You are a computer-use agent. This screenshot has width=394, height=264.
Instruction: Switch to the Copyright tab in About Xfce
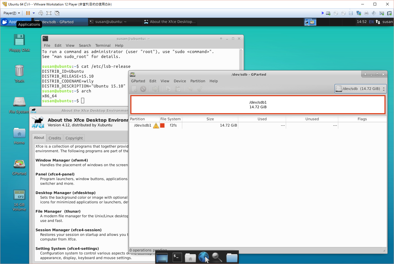pyautogui.click(x=74, y=138)
